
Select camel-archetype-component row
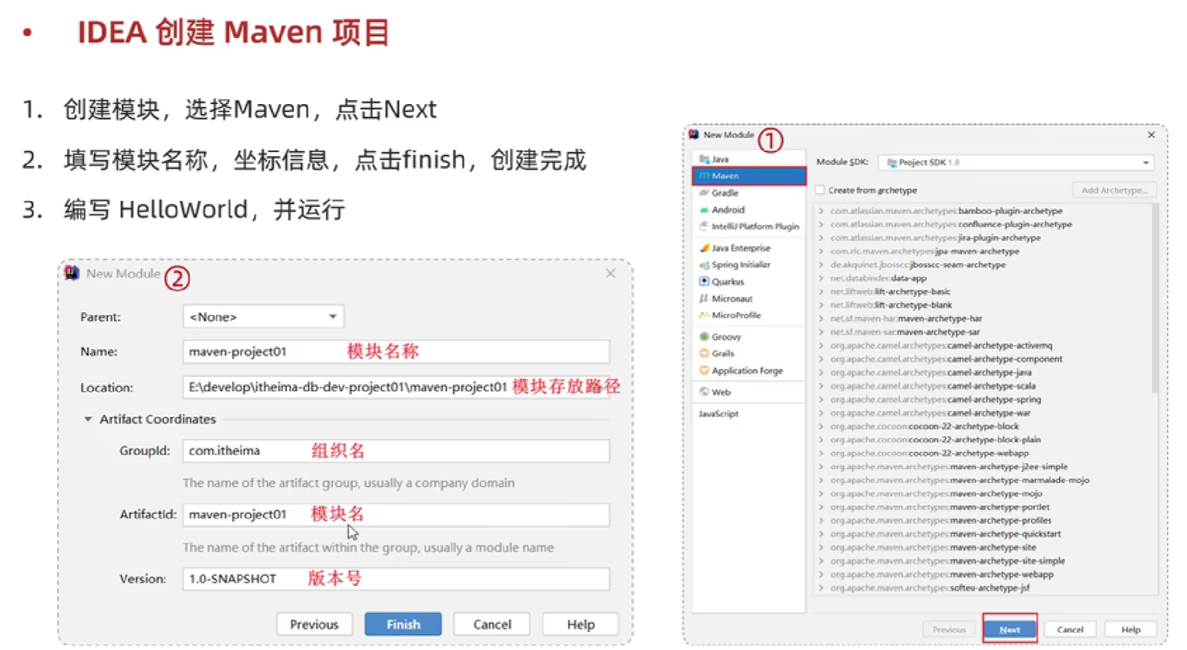(x=981, y=359)
